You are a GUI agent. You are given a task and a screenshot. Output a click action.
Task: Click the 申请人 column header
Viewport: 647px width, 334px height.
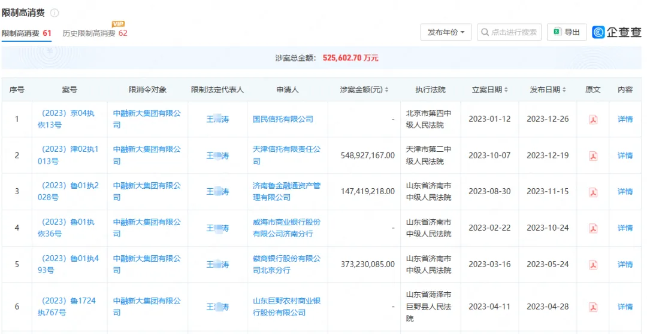click(x=287, y=90)
